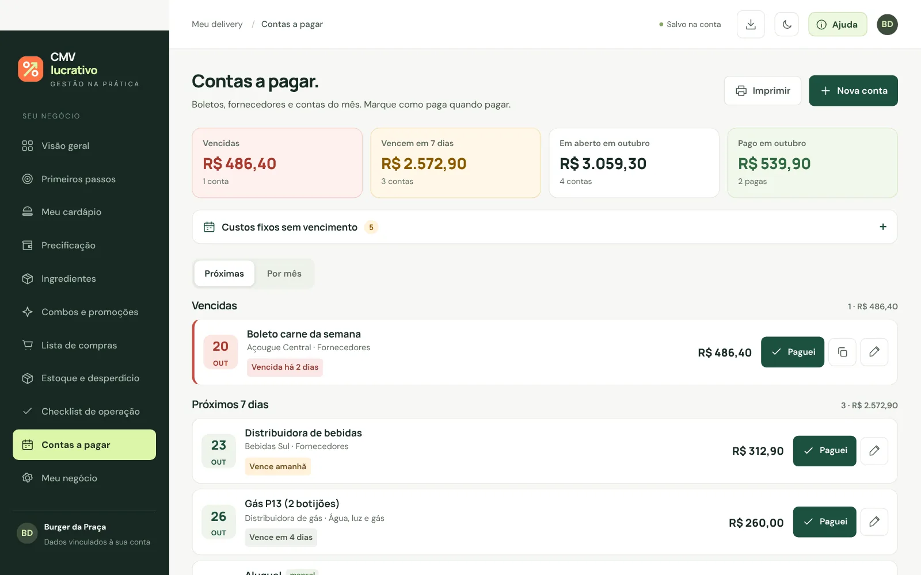This screenshot has width=921, height=575.
Task: Click the CMV lucrativo logo
Action: pyautogui.click(x=79, y=70)
